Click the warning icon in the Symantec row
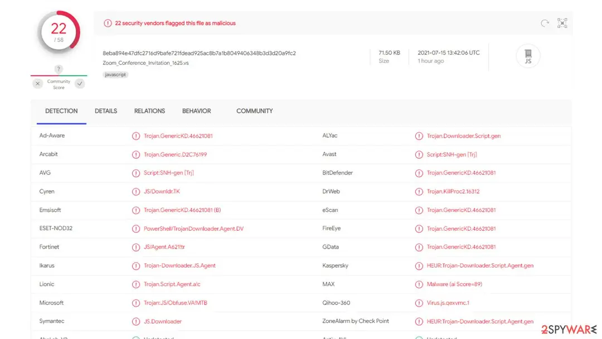Viewport: 602px width, 339px height. 136,321
